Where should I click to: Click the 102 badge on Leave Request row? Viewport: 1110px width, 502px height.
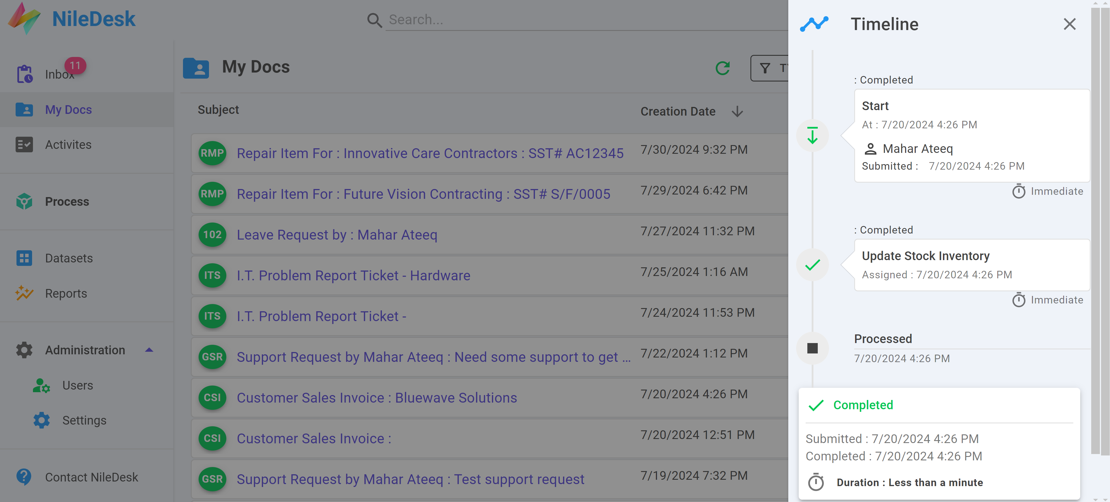click(x=212, y=235)
